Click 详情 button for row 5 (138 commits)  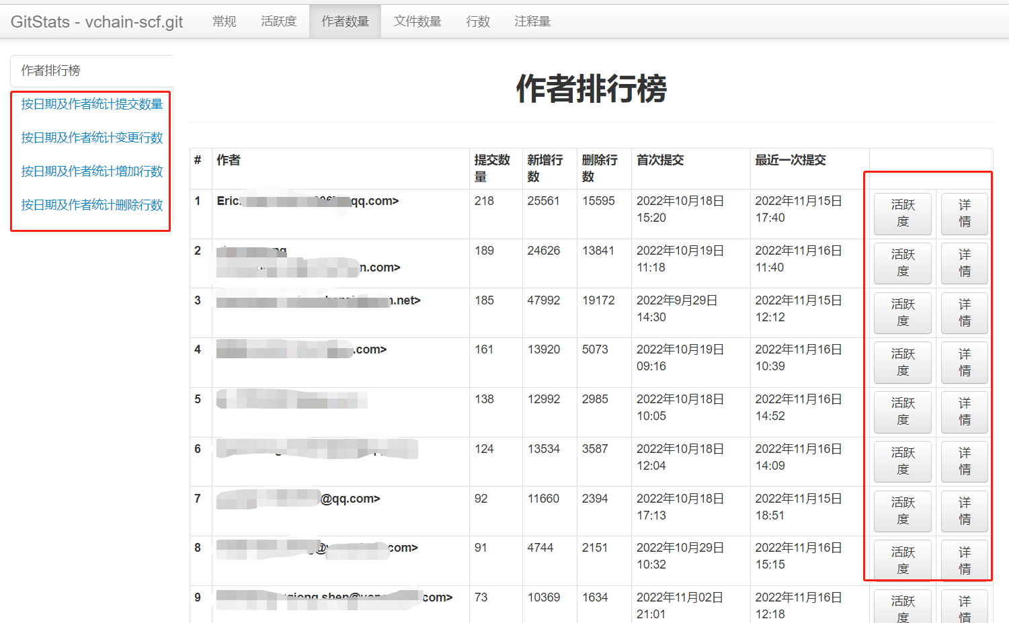(x=965, y=412)
